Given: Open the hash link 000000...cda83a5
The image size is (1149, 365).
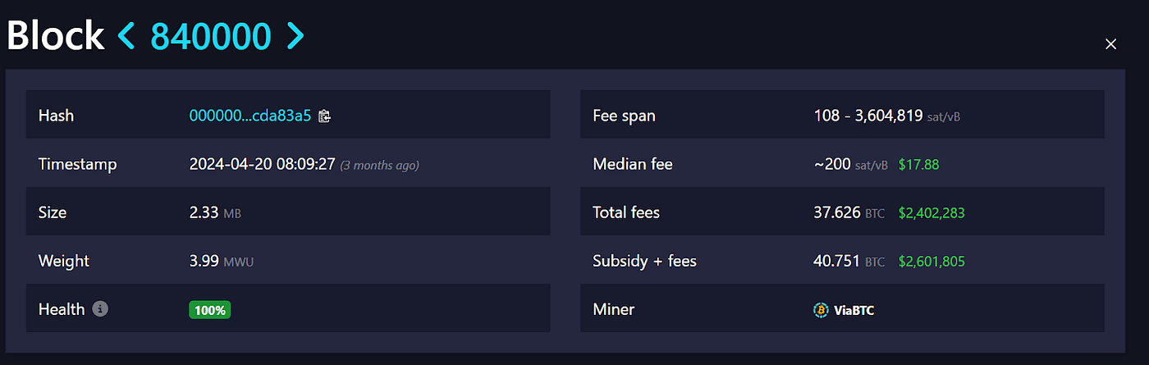Looking at the screenshot, I should click(250, 116).
